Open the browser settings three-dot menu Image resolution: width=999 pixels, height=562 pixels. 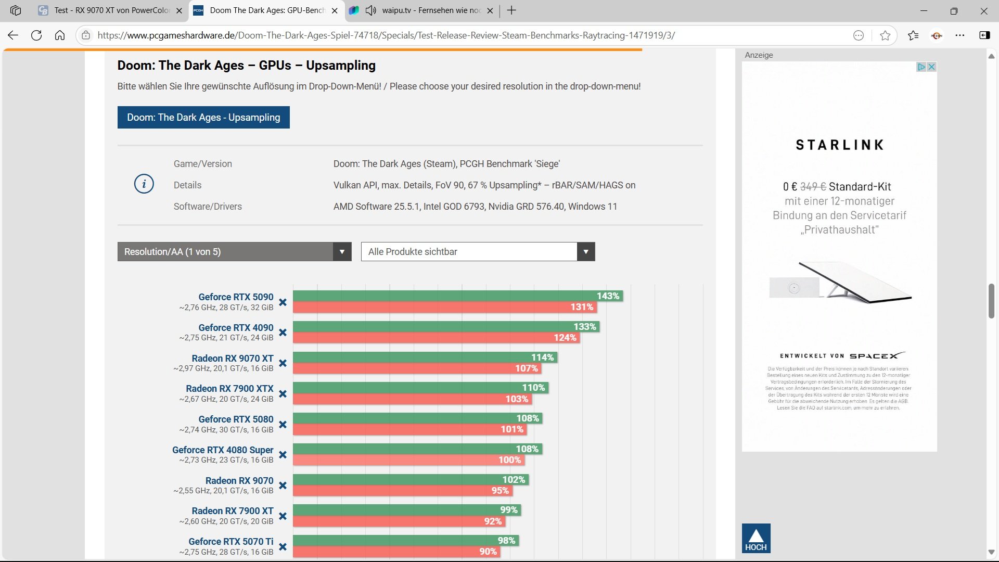click(960, 35)
